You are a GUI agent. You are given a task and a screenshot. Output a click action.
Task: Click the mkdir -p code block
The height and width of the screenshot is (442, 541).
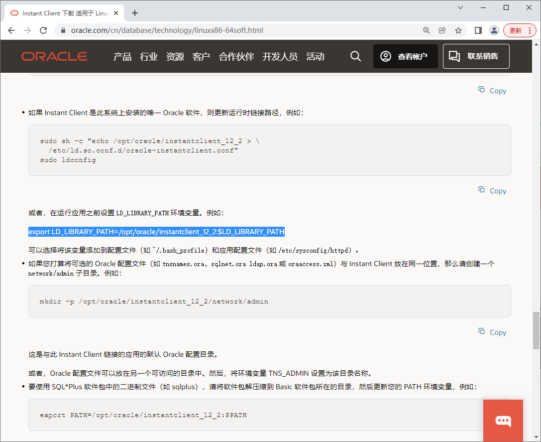click(x=269, y=301)
